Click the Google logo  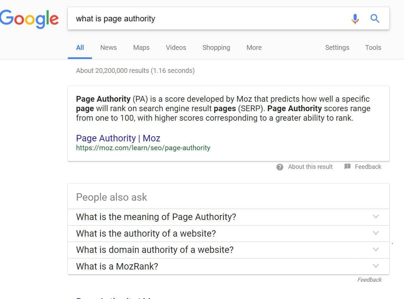click(x=29, y=19)
